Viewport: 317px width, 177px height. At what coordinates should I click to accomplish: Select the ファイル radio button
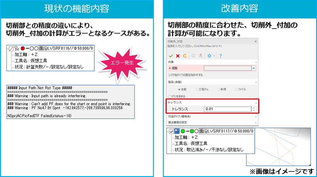click(x=236, y=89)
